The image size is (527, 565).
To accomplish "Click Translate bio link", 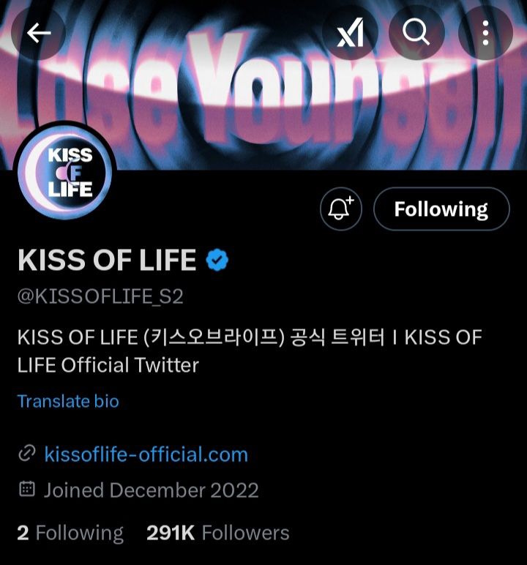I will pyautogui.click(x=68, y=401).
